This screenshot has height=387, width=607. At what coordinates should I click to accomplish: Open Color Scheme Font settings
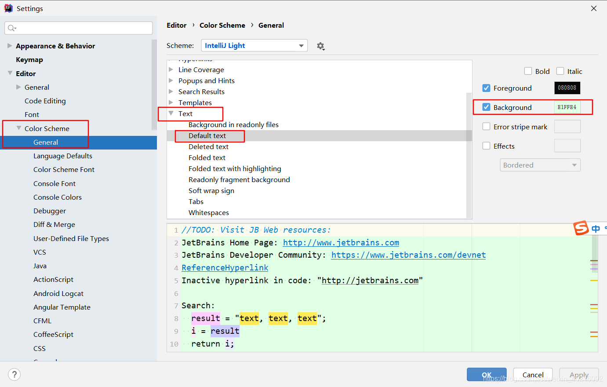click(x=64, y=169)
